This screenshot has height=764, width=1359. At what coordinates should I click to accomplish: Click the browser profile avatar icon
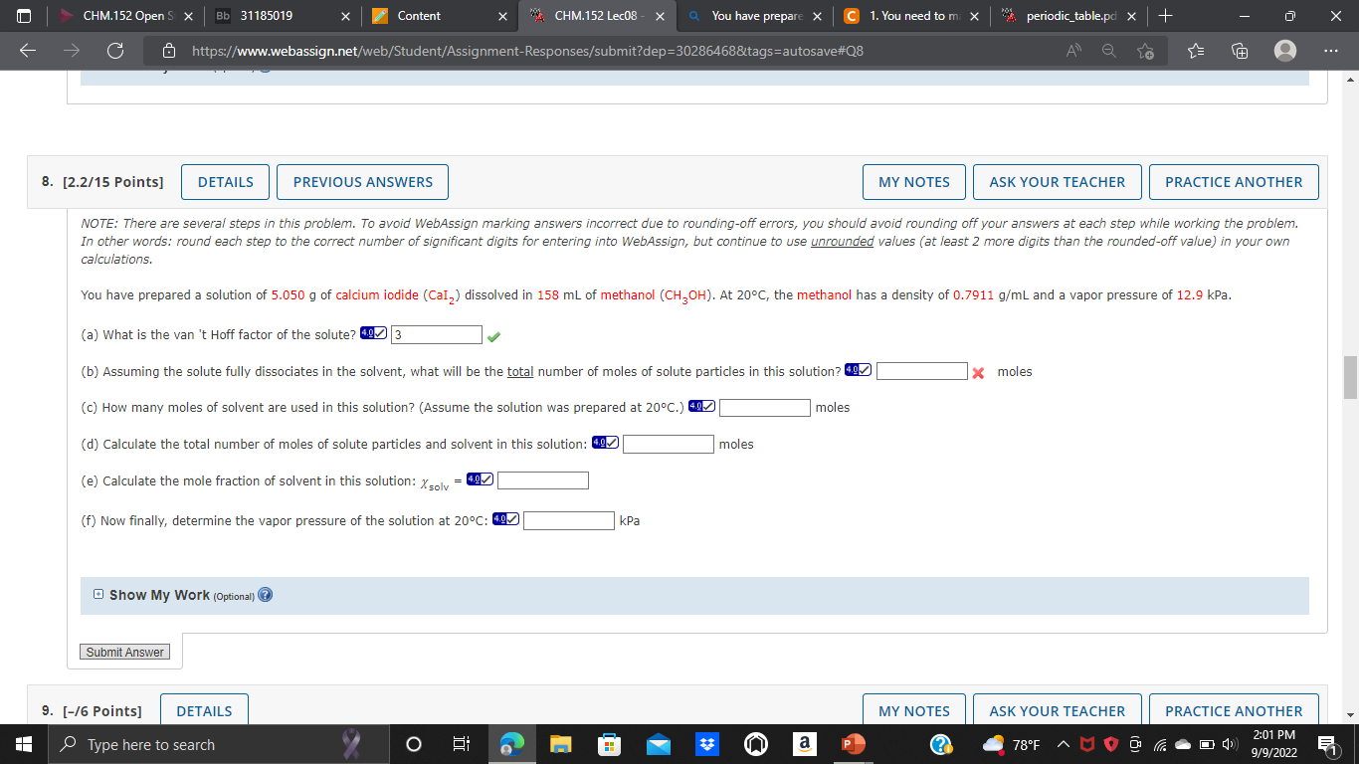1284,50
